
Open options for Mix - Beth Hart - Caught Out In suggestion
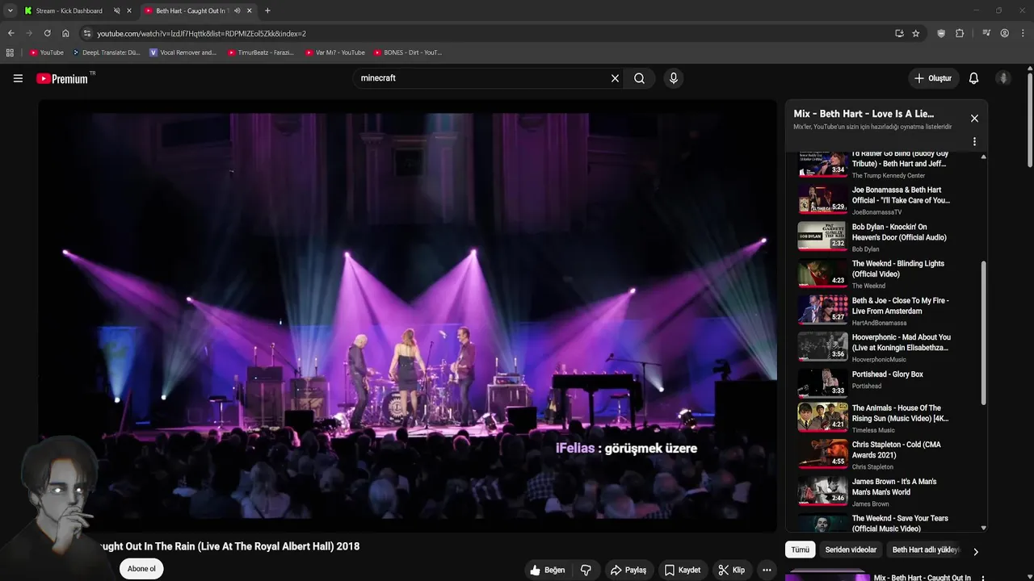(982, 578)
